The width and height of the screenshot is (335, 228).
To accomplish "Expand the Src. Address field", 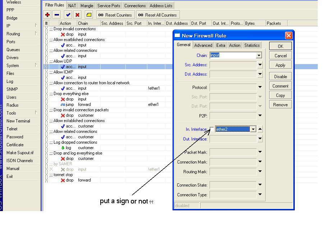I will pos(260,64).
